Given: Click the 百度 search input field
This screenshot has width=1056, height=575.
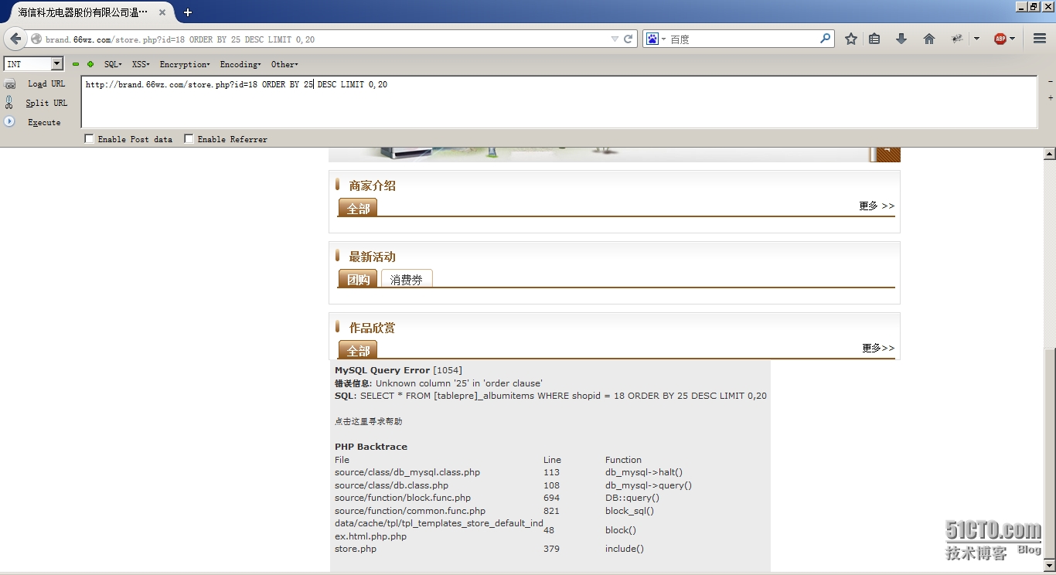Looking at the screenshot, I should click(x=743, y=39).
